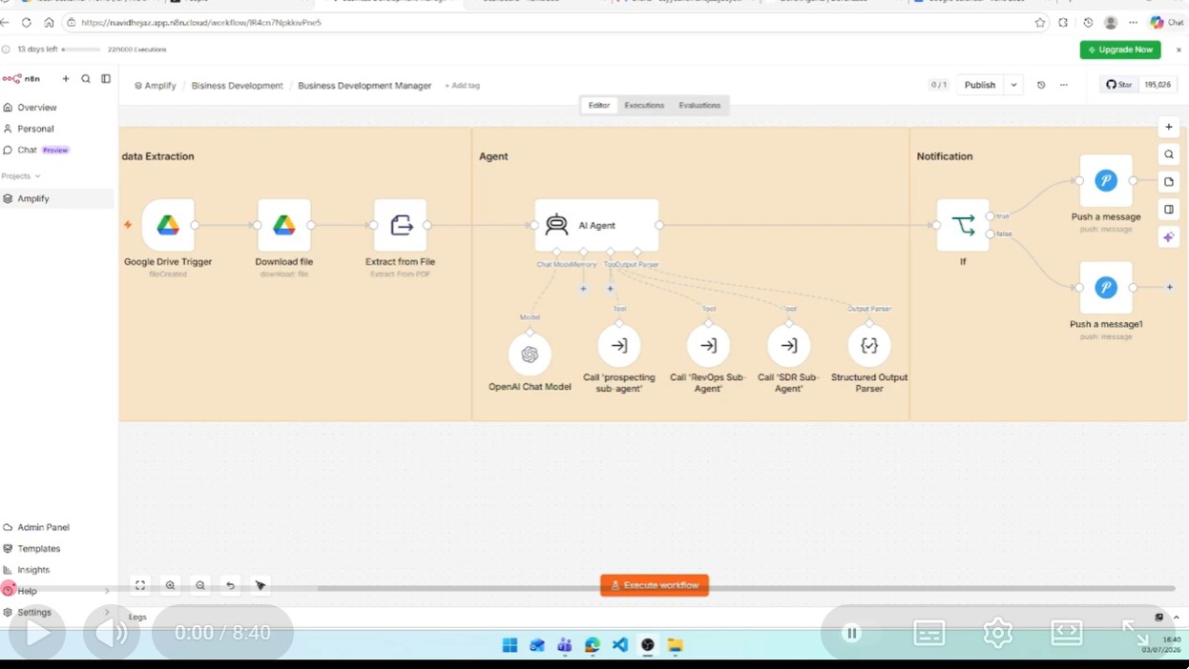Open search from the n8n sidebar

pos(86,79)
